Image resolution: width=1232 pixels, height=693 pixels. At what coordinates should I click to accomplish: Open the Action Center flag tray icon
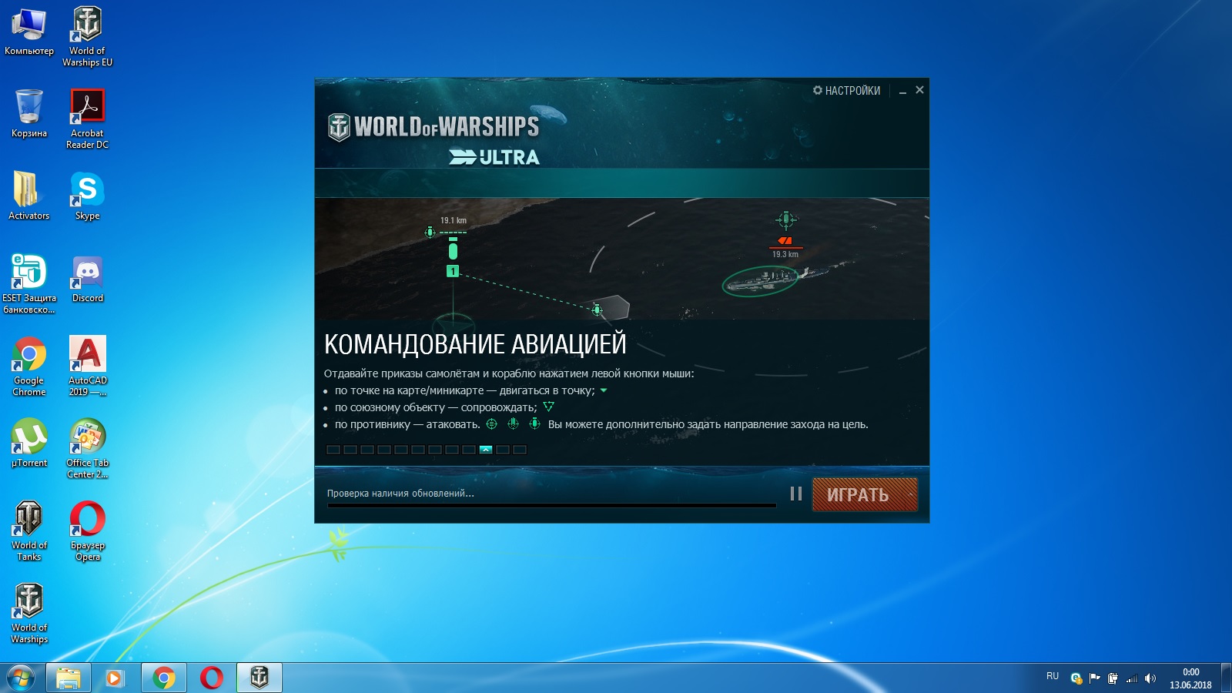pos(1094,678)
